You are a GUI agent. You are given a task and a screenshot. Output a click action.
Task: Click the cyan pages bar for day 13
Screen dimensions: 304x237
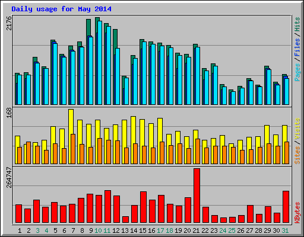click(126, 91)
